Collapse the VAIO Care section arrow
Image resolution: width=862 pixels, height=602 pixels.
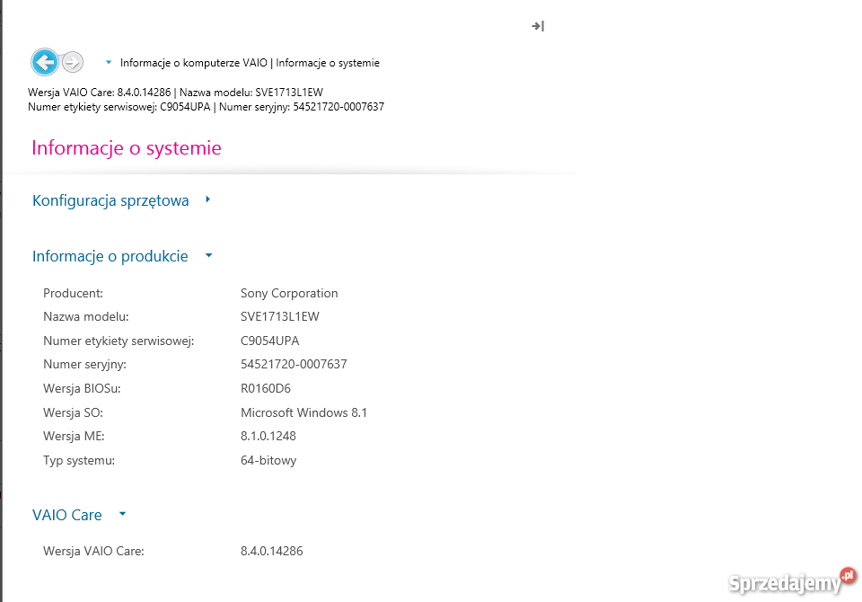(123, 515)
